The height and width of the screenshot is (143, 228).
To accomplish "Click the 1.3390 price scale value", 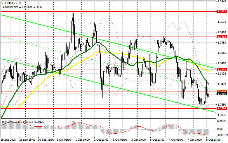I will click(x=222, y=105).
